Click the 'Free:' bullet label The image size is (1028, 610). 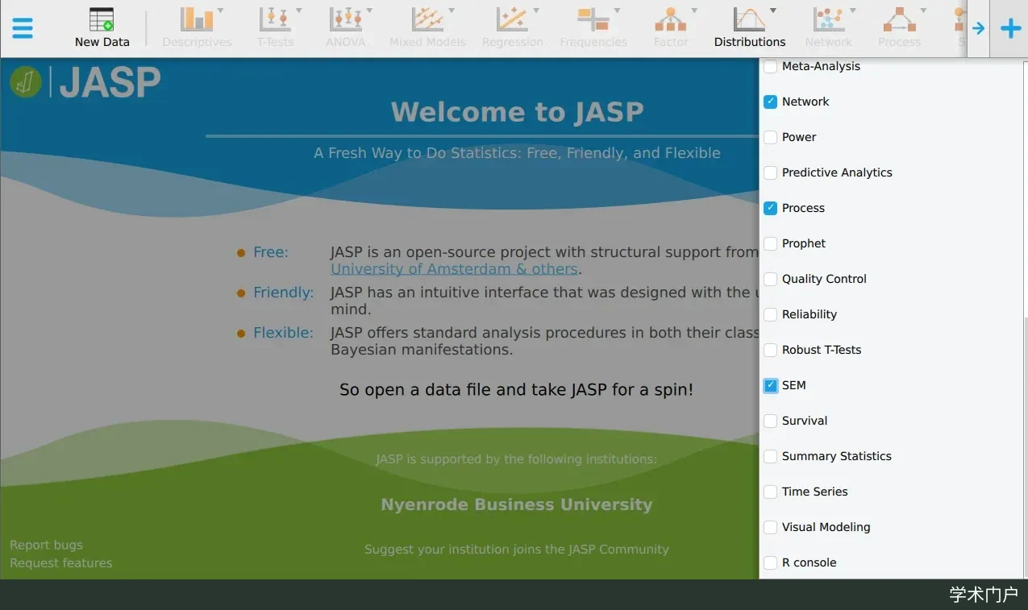pyautogui.click(x=271, y=252)
